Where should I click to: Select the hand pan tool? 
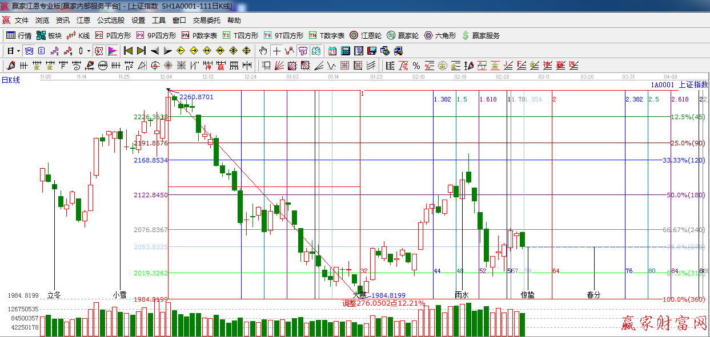tap(263, 51)
